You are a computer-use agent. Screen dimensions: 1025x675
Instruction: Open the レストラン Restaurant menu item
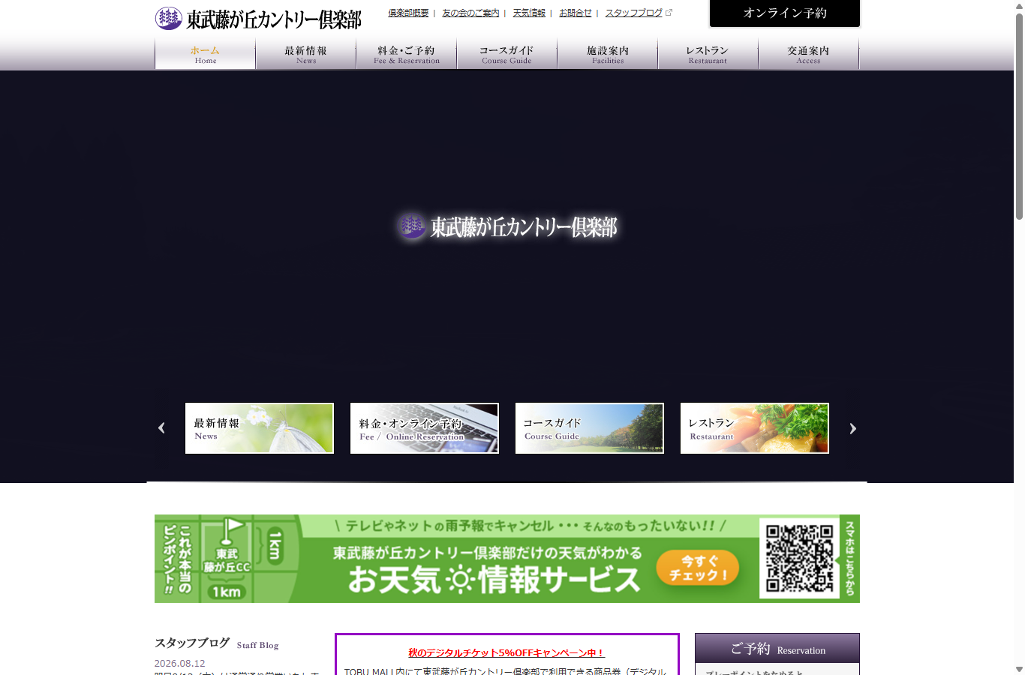(708, 54)
